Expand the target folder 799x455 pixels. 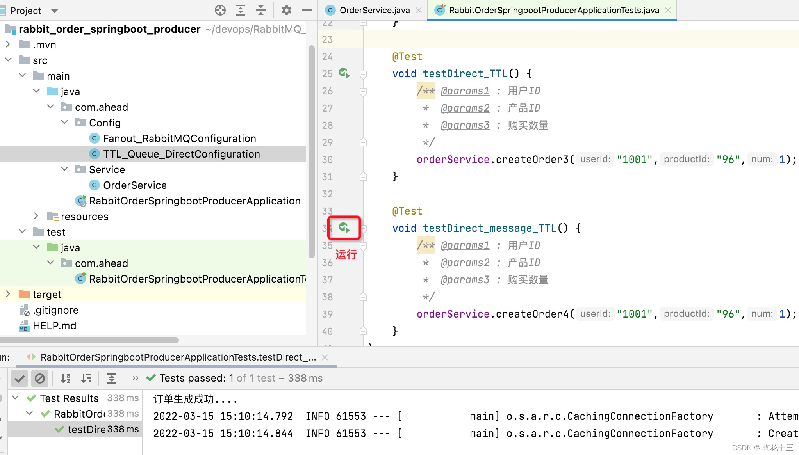point(8,294)
